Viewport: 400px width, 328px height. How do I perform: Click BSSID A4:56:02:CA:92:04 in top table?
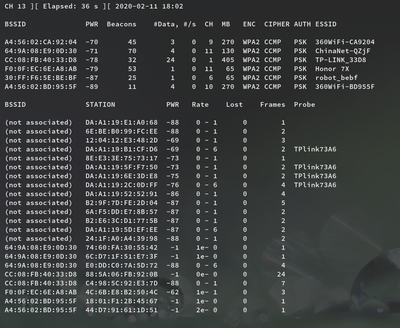tap(41, 42)
